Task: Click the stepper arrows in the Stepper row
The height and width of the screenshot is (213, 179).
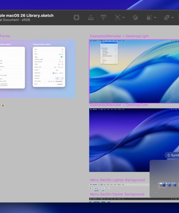Action: pos(62,64)
